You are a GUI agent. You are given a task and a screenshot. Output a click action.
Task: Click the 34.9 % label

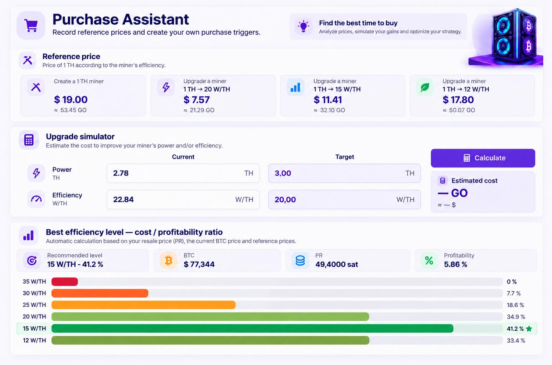516,317
